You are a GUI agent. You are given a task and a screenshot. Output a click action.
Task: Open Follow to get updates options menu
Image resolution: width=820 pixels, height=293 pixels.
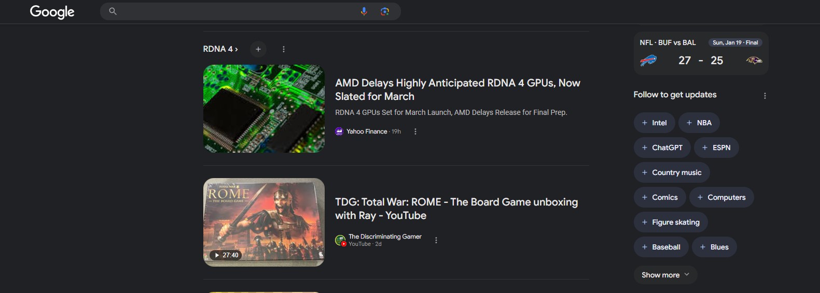pyautogui.click(x=765, y=96)
